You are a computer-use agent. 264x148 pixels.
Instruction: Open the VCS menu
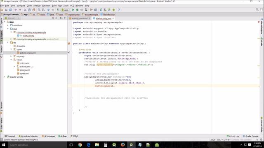click(72, 5)
